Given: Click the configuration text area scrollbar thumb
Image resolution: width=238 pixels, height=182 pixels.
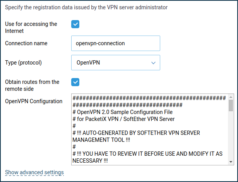Looking at the screenshot, I should (231, 105).
